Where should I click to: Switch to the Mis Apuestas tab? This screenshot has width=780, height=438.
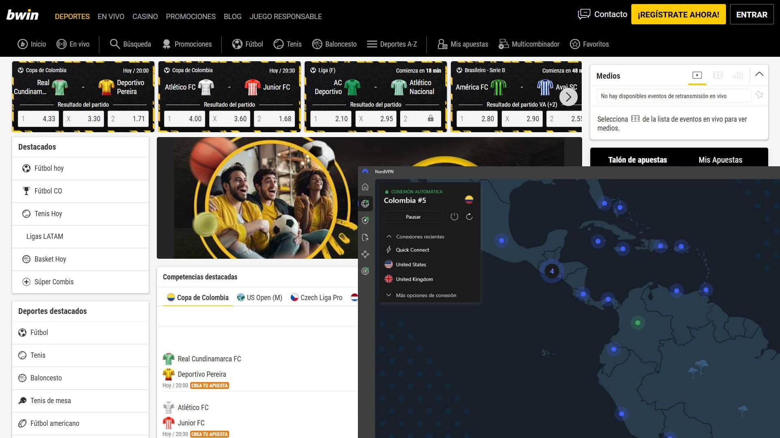click(x=721, y=160)
